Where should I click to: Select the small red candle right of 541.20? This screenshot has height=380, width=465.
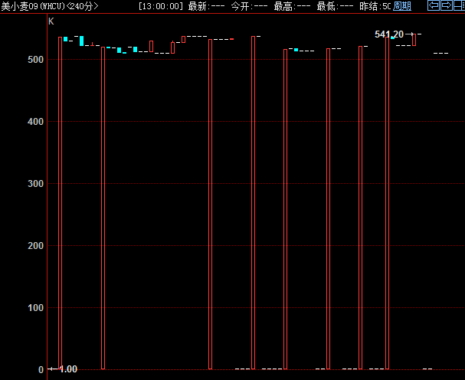tap(414, 40)
